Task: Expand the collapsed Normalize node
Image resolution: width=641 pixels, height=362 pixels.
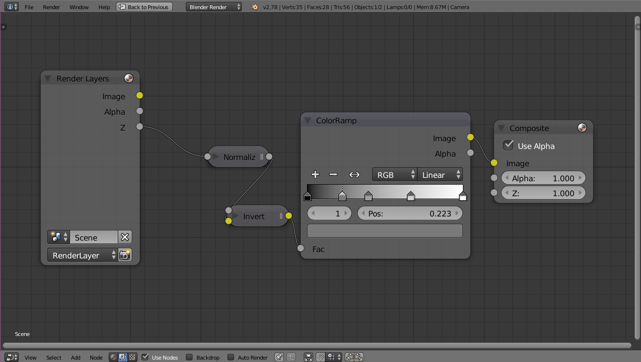Action: [216, 157]
